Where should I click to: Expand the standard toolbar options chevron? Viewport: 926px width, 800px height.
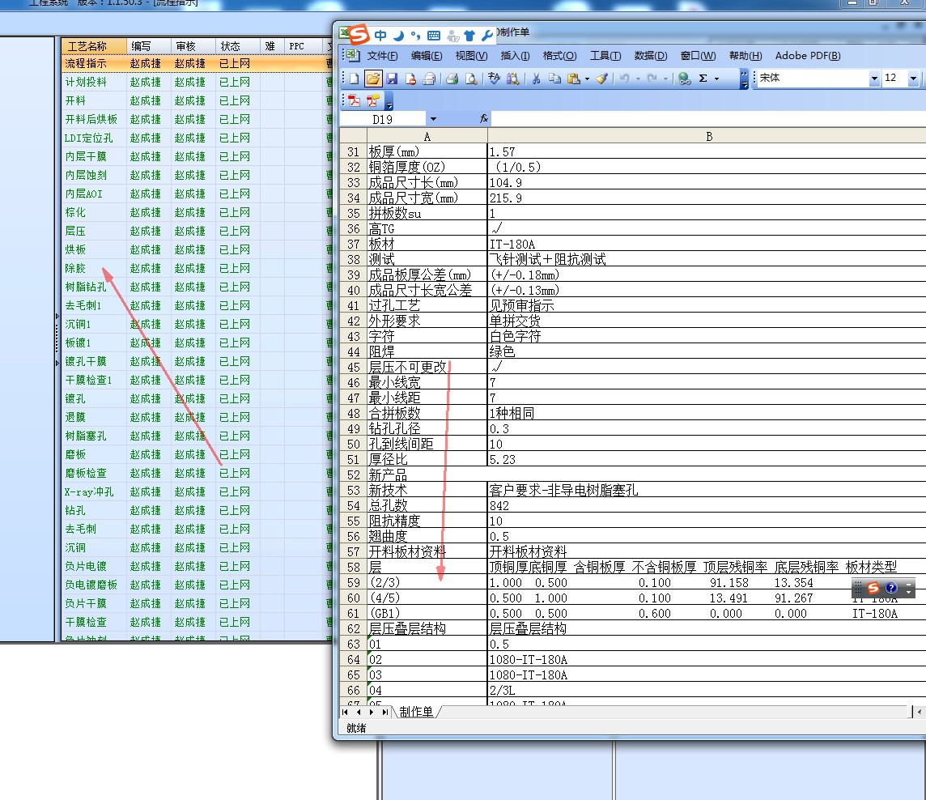(x=744, y=79)
